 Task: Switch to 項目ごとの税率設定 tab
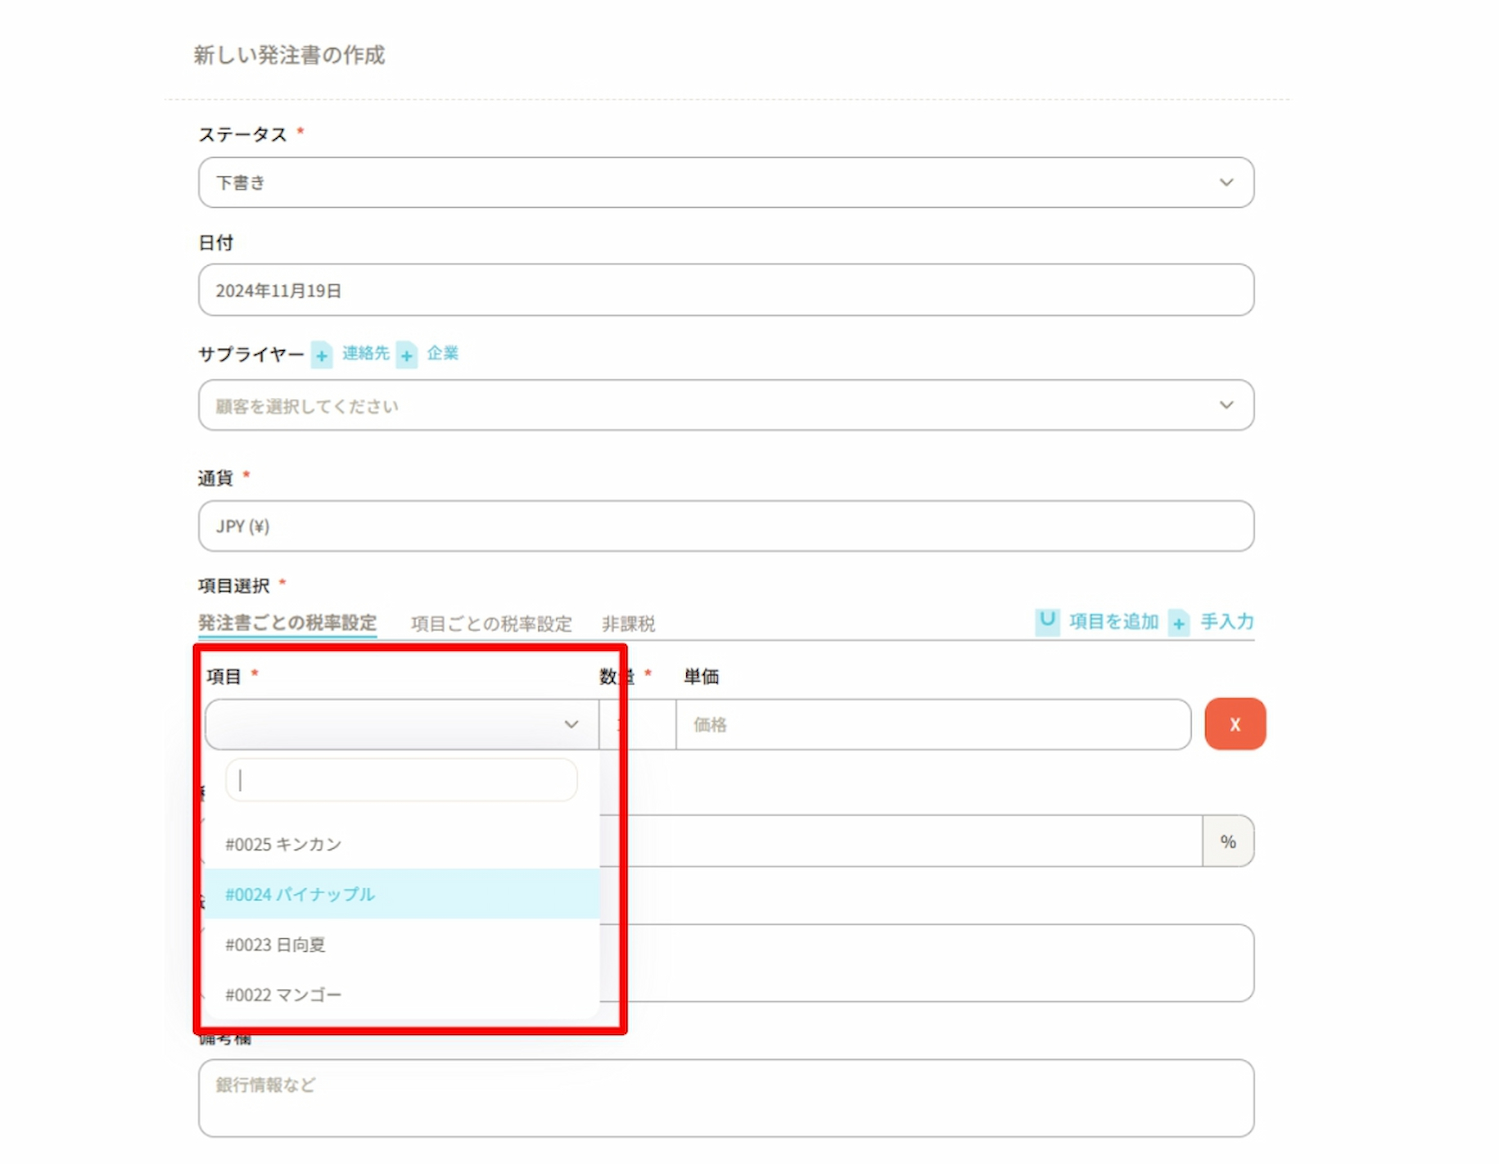point(491,624)
